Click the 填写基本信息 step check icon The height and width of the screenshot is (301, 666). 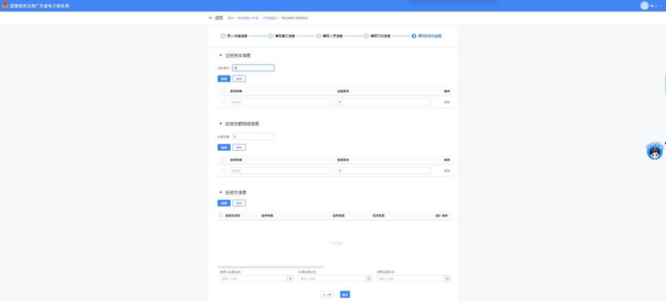[x=270, y=36]
